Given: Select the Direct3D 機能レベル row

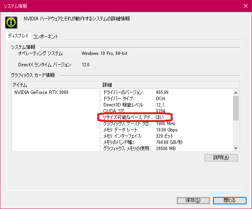Looking at the screenshot, I should 167,105.
